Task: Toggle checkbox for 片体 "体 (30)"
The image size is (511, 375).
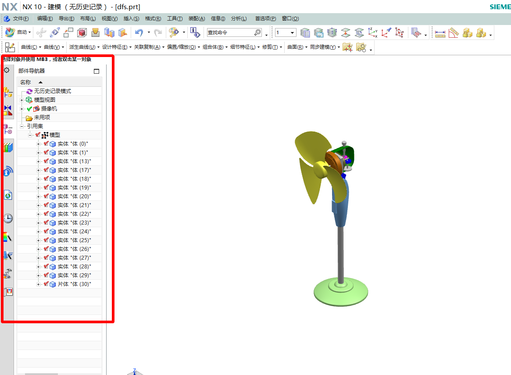Action: 46,284
